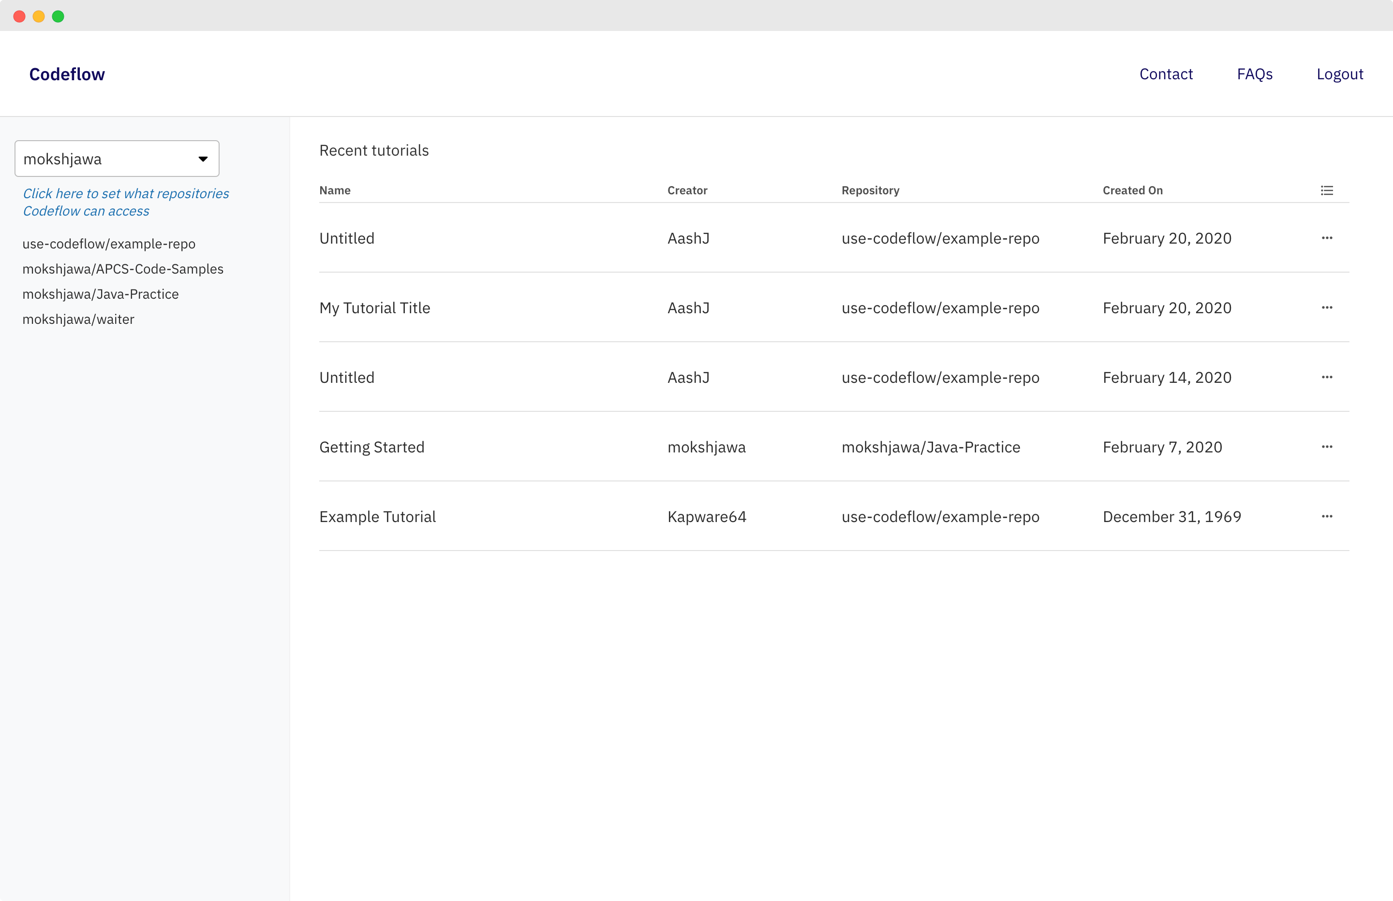Open more options for Getting Started row
The width and height of the screenshot is (1393, 901).
coord(1326,447)
